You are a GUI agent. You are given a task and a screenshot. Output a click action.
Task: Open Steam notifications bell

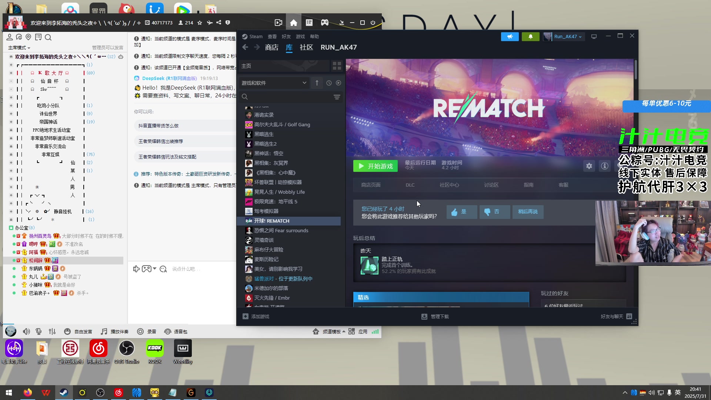531,37
